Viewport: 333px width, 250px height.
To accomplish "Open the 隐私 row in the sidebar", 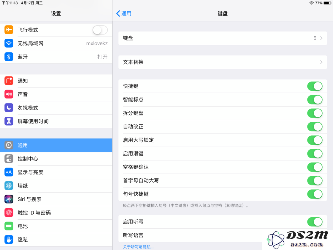I will pos(56,240).
